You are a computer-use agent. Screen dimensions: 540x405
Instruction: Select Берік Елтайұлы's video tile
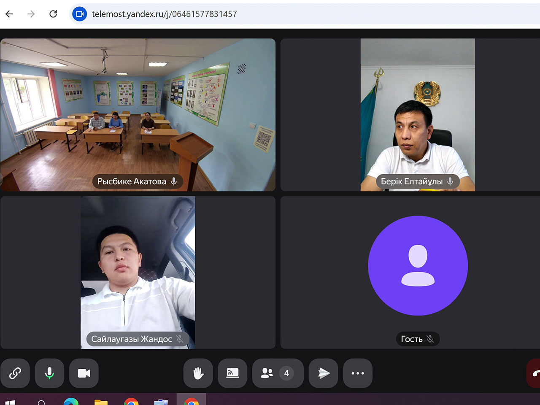point(418,115)
